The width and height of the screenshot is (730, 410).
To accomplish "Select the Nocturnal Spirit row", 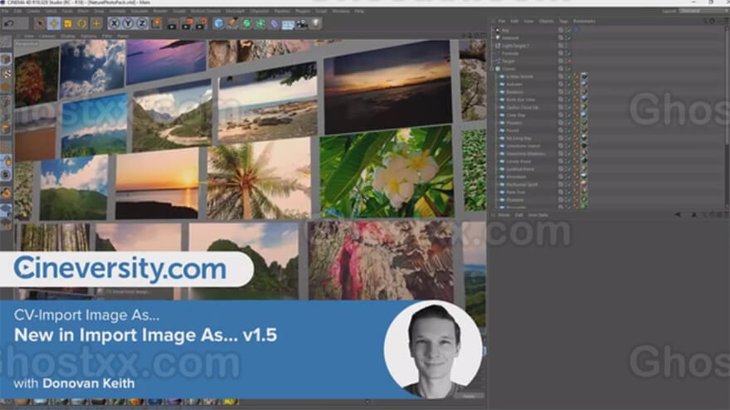I will (522, 184).
